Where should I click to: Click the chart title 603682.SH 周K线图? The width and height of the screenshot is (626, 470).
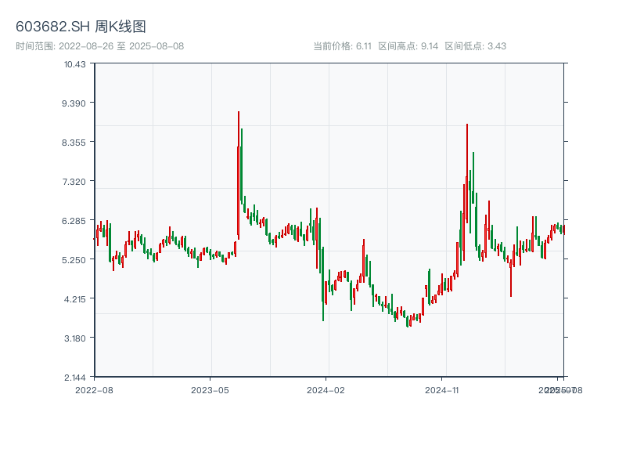click(81, 27)
